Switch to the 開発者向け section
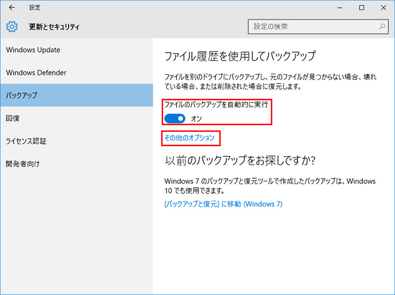Screen dimensions: 395x295 23,164
